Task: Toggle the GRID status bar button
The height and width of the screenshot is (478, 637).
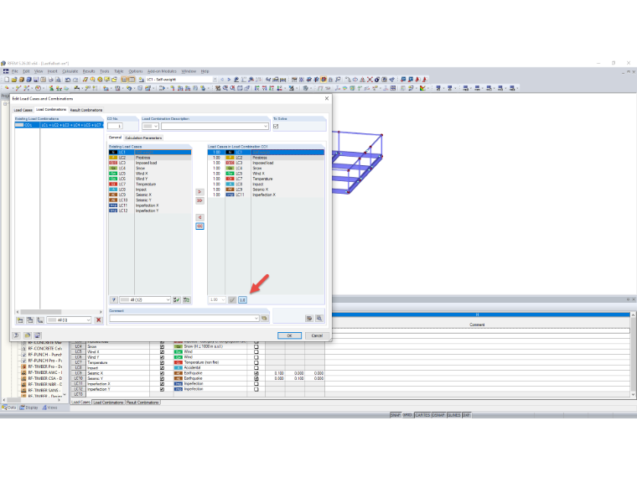Action: click(x=407, y=415)
